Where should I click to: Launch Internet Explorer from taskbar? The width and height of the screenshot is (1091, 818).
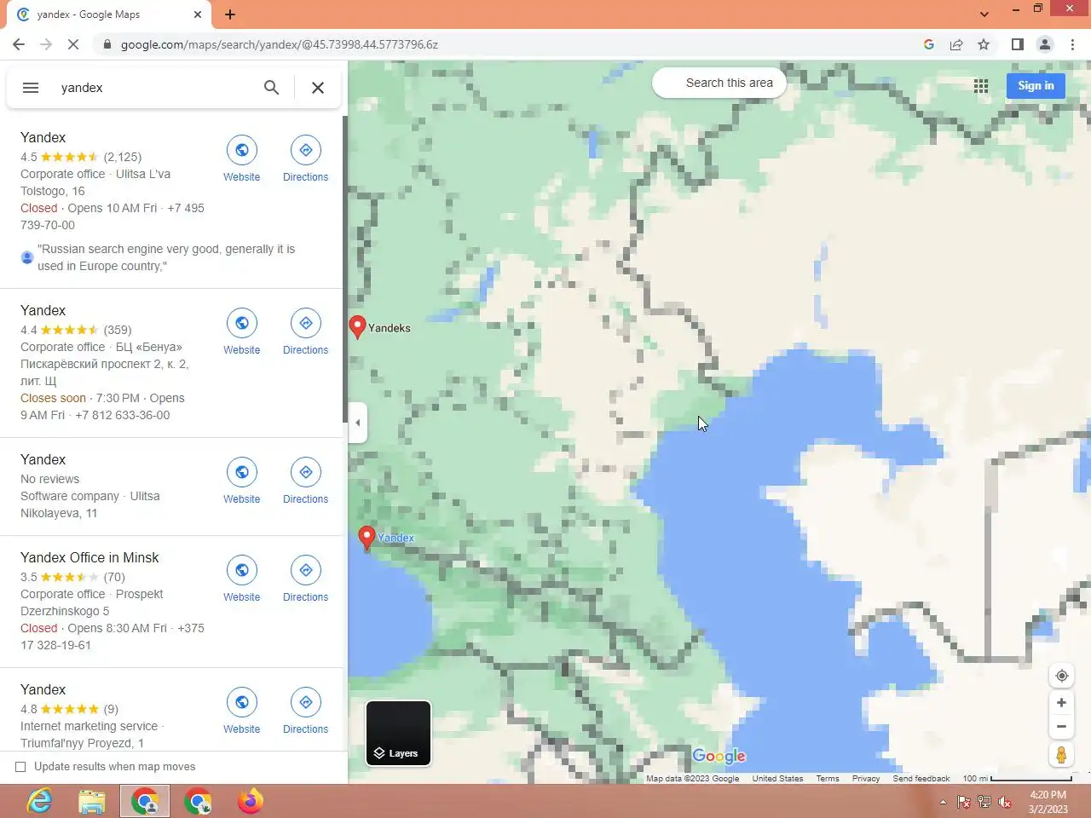click(39, 801)
